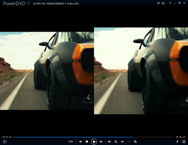Click elapsed time 00:01:54

coord(7,137)
